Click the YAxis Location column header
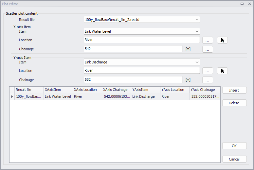This screenshot has width=254, height=170. [x=175, y=90]
